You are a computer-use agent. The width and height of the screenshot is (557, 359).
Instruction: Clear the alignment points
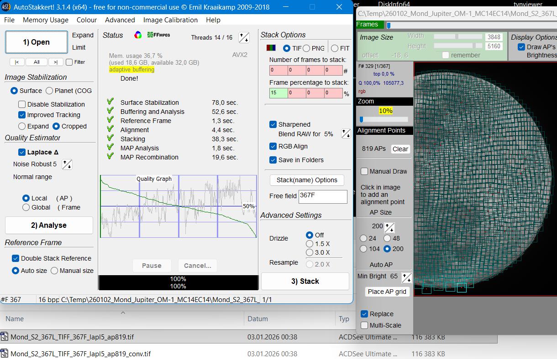tap(400, 149)
